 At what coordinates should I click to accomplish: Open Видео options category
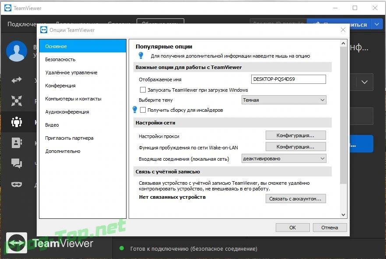(x=83, y=125)
